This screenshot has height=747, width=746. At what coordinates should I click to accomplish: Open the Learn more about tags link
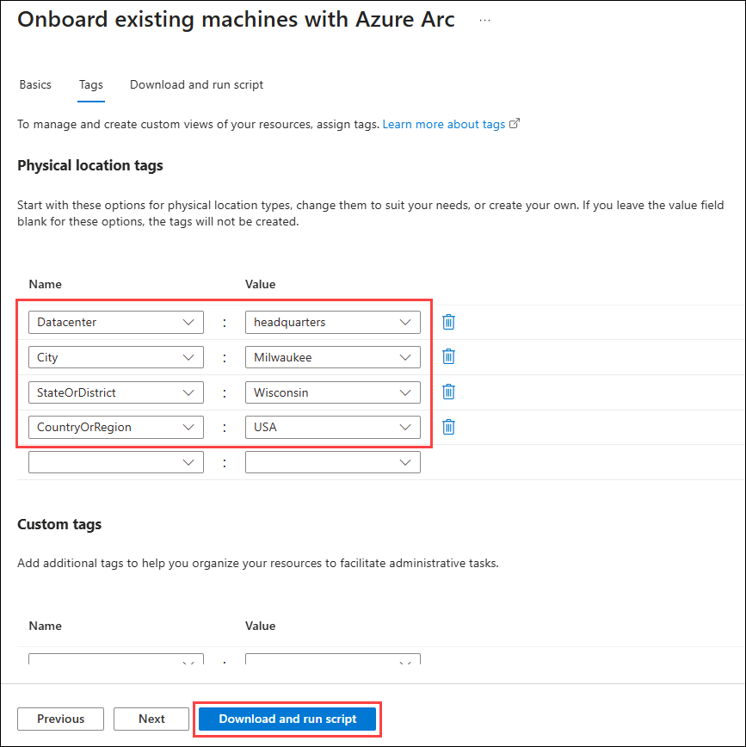point(444,123)
